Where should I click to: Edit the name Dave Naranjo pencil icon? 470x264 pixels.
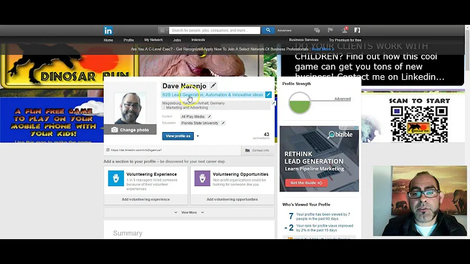[x=213, y=86]
